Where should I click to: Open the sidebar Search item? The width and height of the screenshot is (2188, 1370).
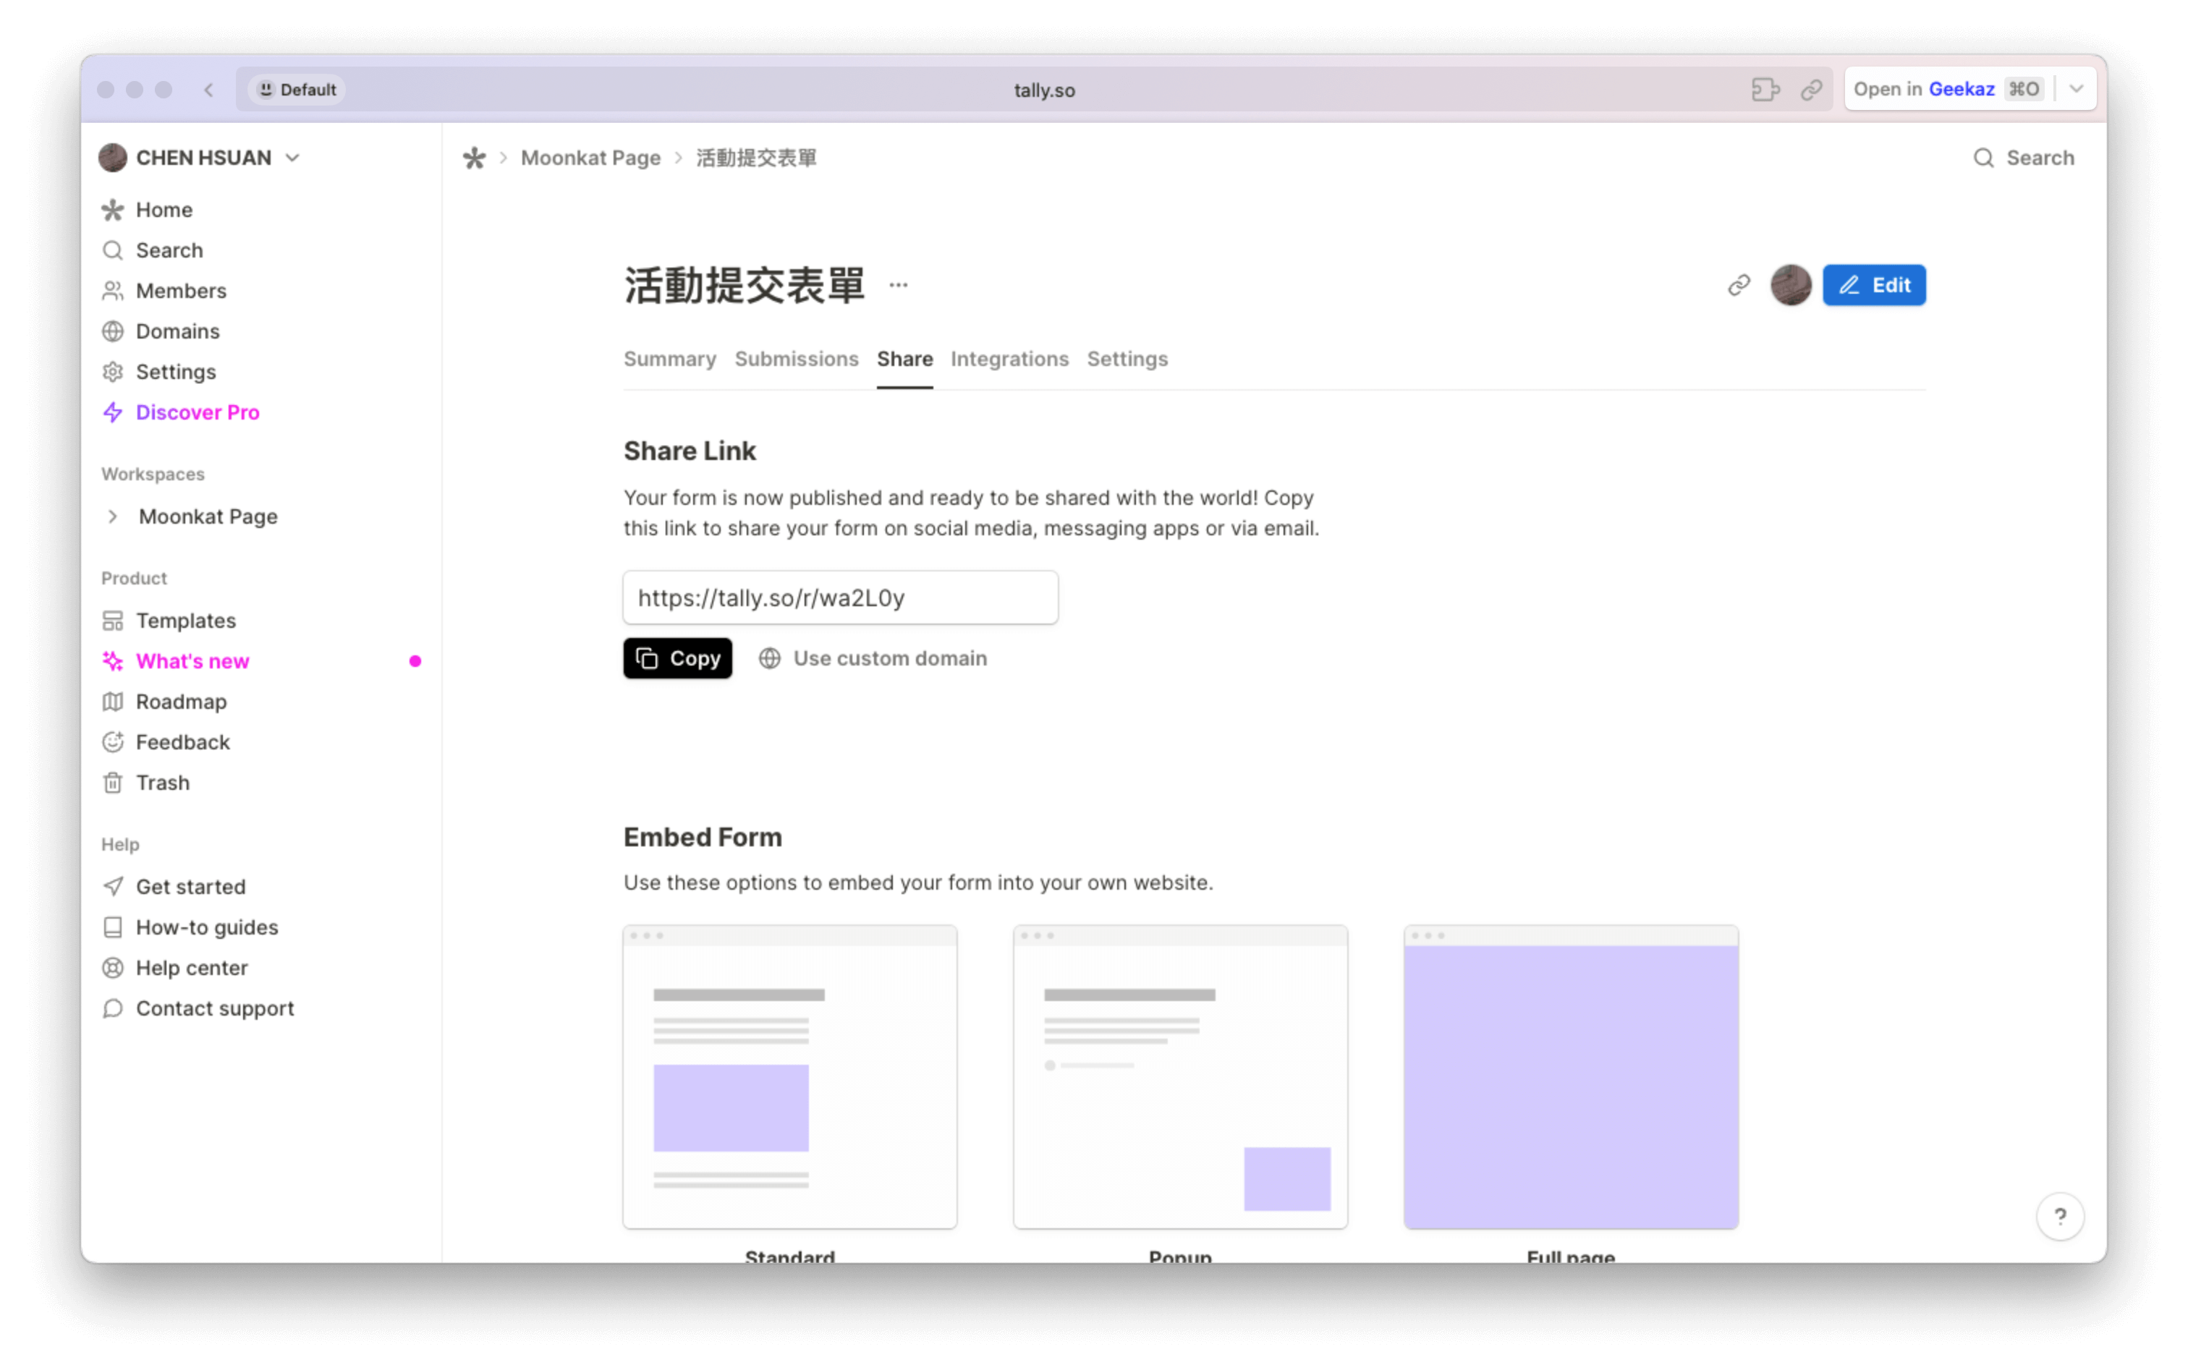coord(169,250)
